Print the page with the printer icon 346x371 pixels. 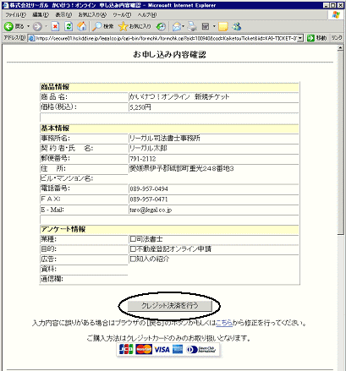coord(192,26)
